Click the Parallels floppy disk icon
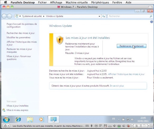Viewport: 154px width, 129px height. click(x=105, y=126)
